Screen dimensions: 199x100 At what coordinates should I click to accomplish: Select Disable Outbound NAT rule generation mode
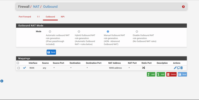pos(137,32)
